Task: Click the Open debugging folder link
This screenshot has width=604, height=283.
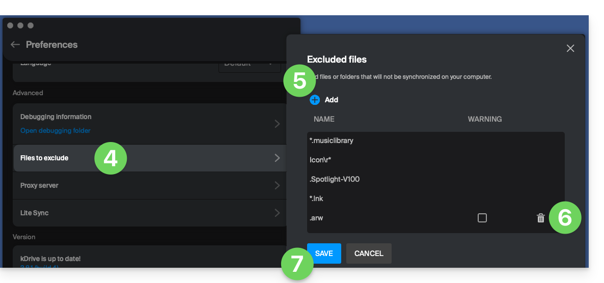Action: click(x=55, y=131)
